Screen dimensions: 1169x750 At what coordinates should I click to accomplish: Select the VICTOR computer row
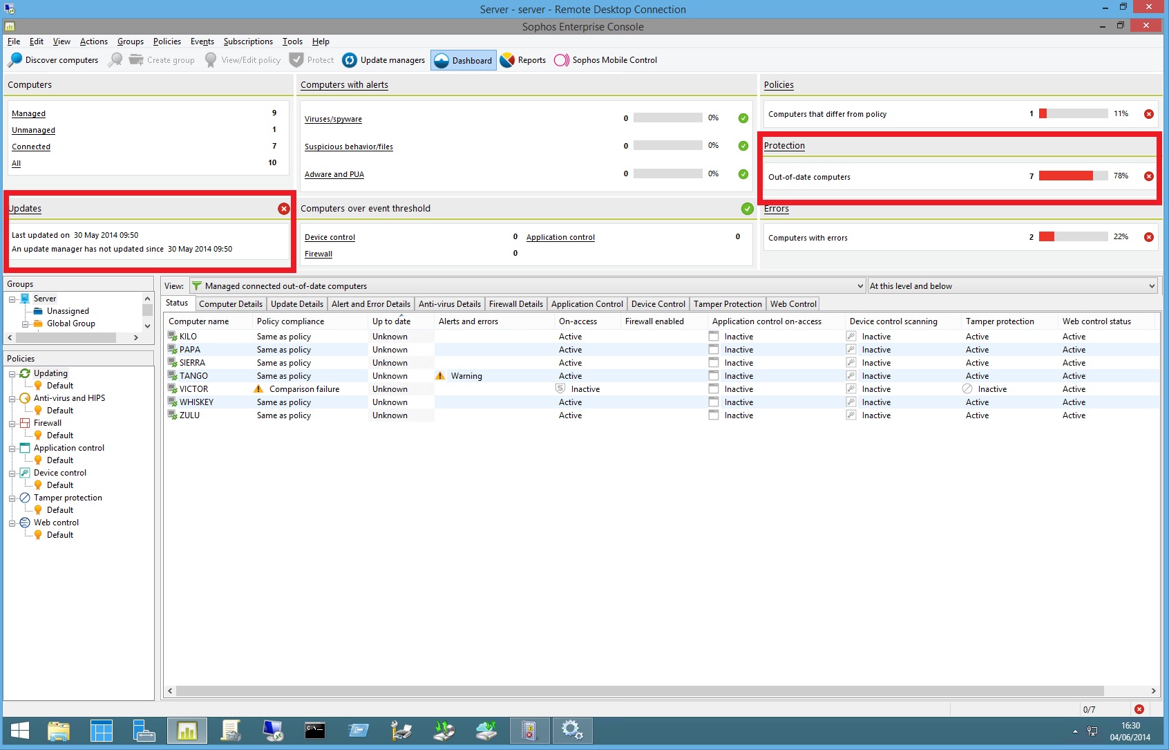(x=661, y=389)
